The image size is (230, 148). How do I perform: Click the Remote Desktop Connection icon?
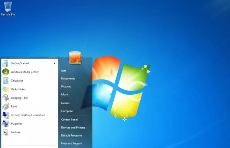6,115
